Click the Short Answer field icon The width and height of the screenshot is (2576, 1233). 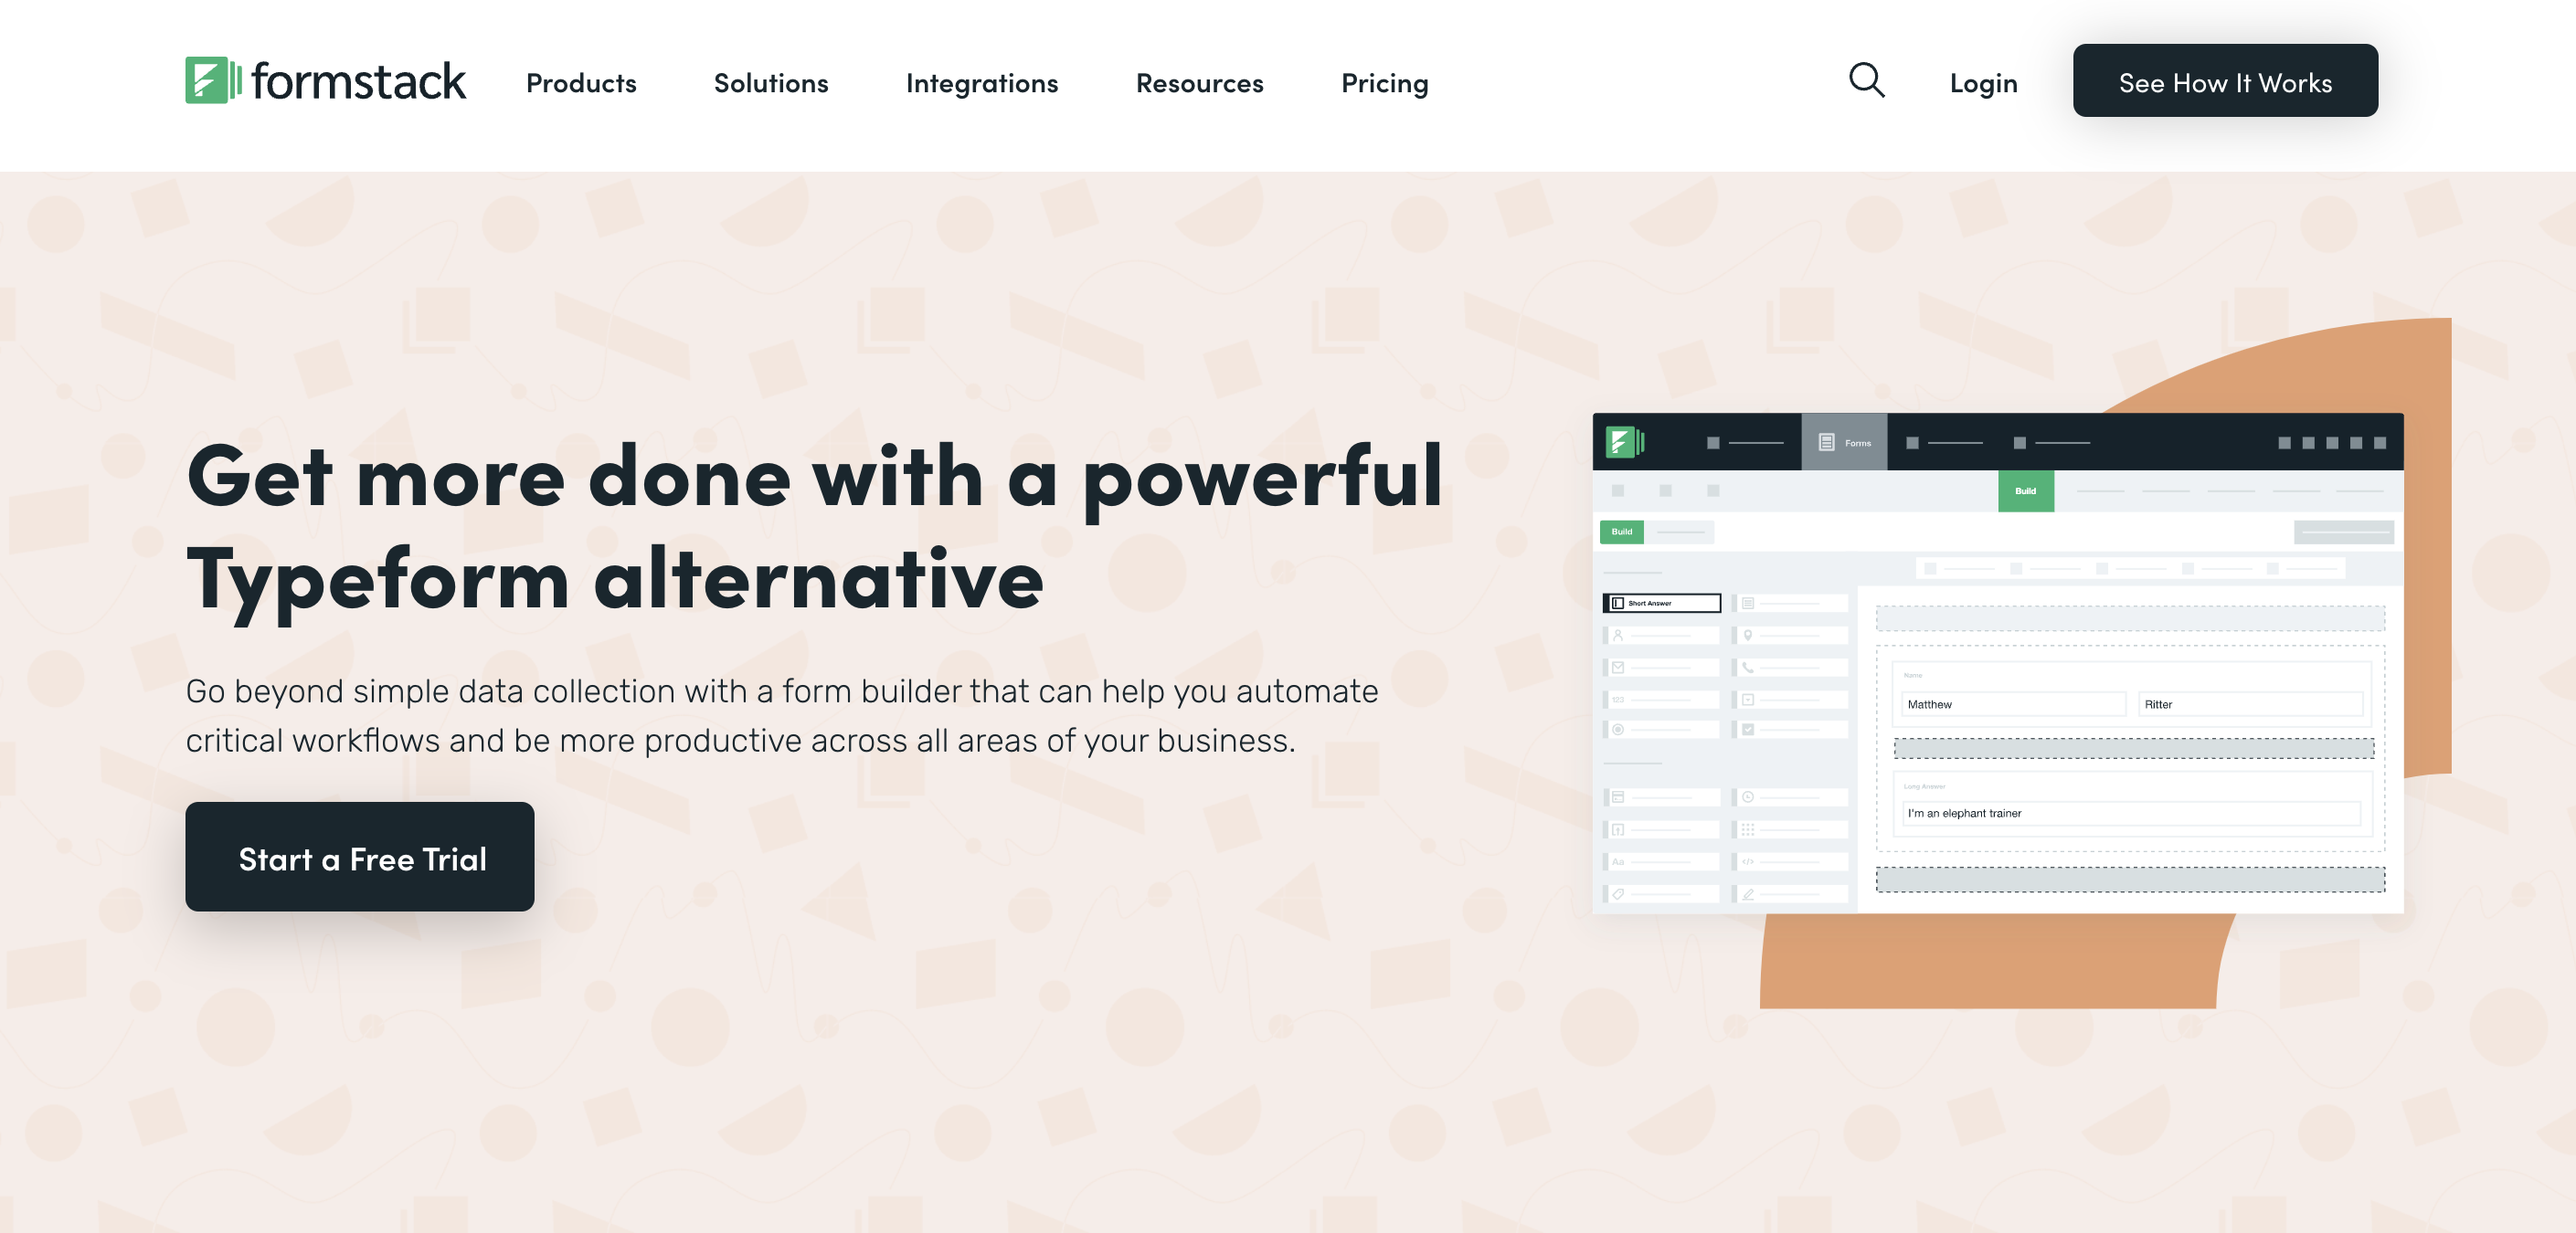coord(1618,603)
